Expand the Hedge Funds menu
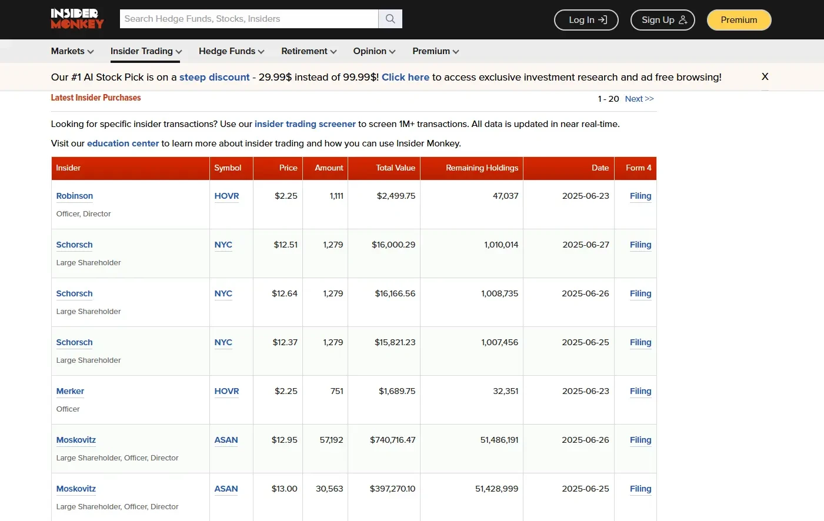 pyautogui.click(x=232, y=51)
